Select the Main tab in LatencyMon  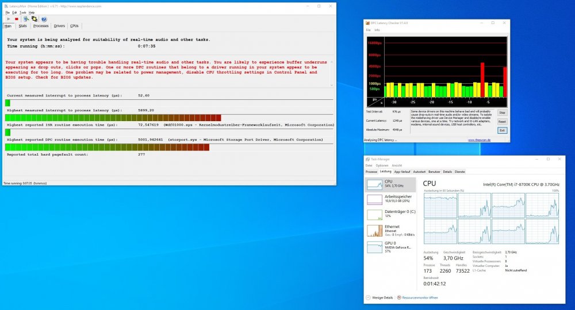coord(8,26)
